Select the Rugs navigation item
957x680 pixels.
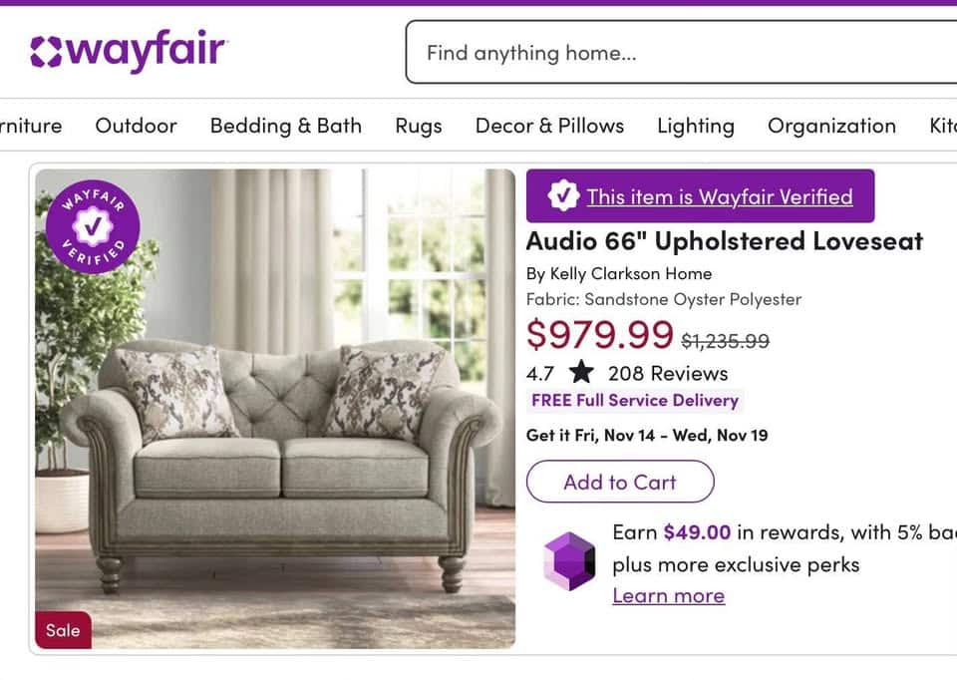418,126
